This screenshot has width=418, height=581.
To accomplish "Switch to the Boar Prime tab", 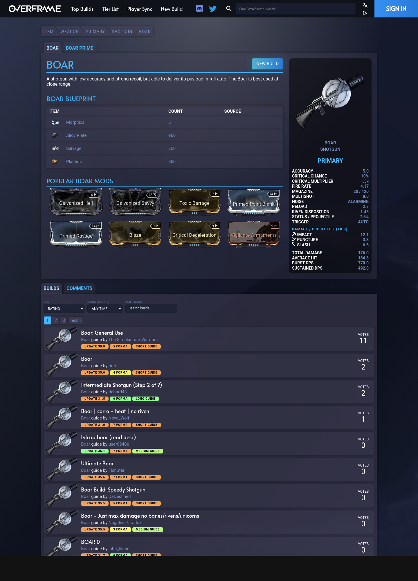I will click(80, 48).
